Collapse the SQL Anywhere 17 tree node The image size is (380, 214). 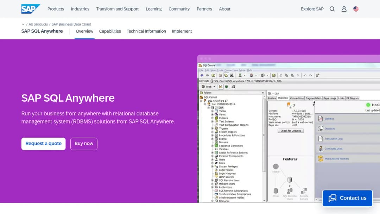[201, 101]
